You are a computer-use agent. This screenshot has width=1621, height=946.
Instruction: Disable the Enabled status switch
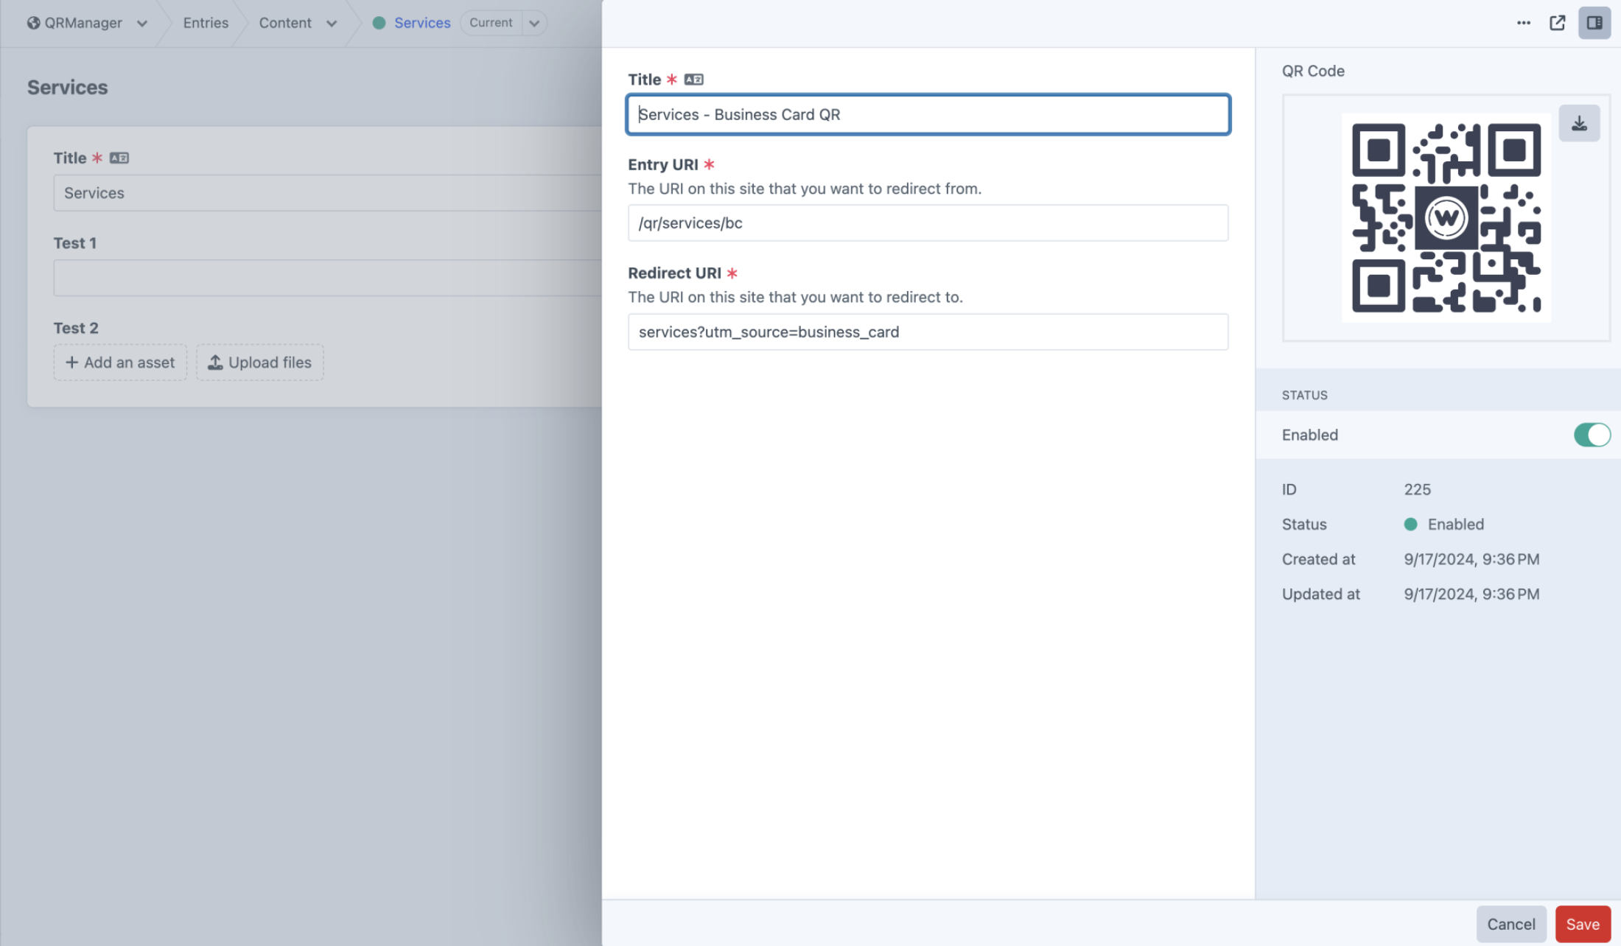click(x=1592, y=435)
